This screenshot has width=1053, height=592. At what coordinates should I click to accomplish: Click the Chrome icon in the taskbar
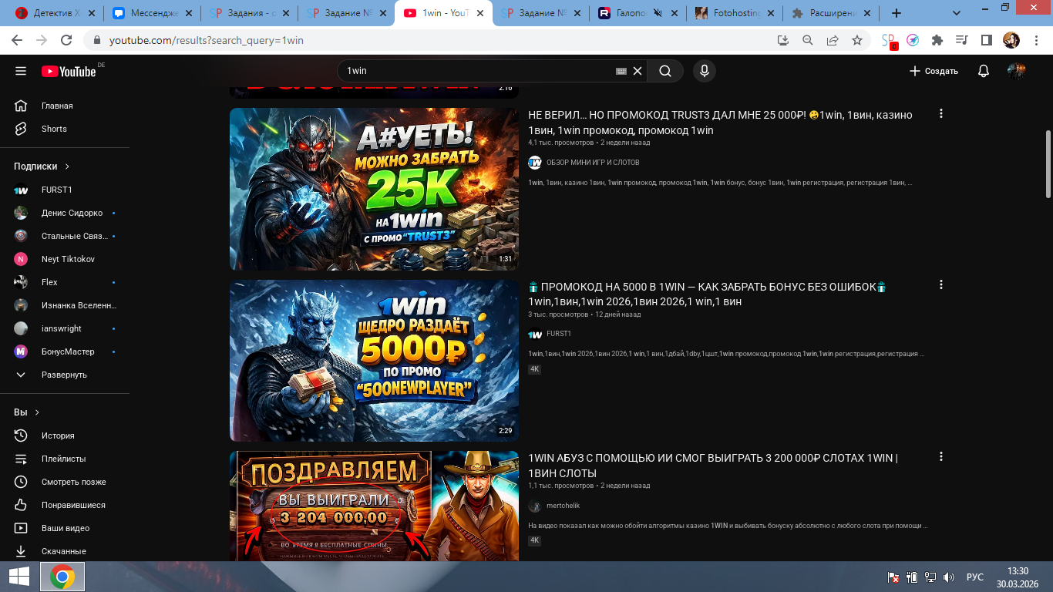pyautogui.click(x=62, y=577)
